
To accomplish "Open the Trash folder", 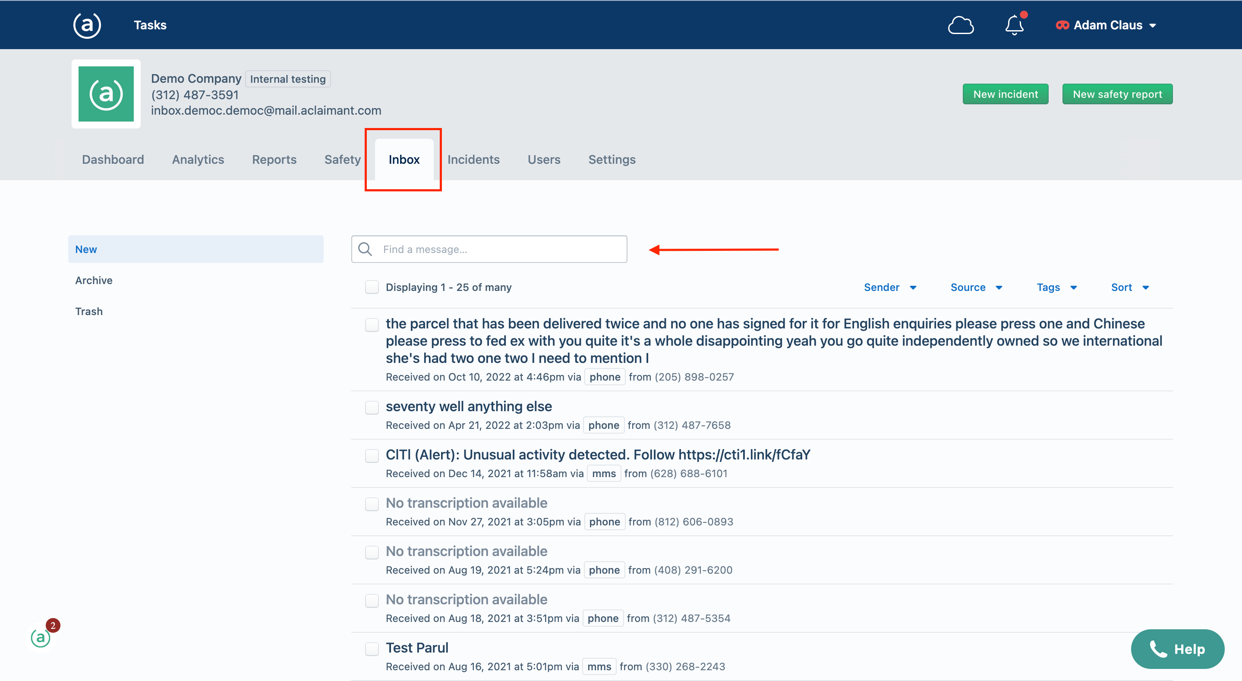I will [x=89, y=311].
